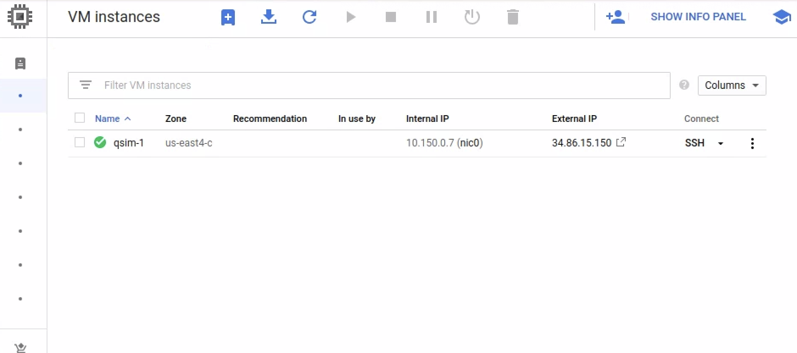Check the qsim-1 instance checkbox
Screen dimensions: 797x353
tap(80, 142)
